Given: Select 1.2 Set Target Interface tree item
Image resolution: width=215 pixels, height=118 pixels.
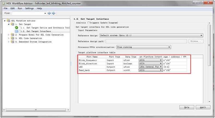Looking at the screenshot, I should click(35, 31).
